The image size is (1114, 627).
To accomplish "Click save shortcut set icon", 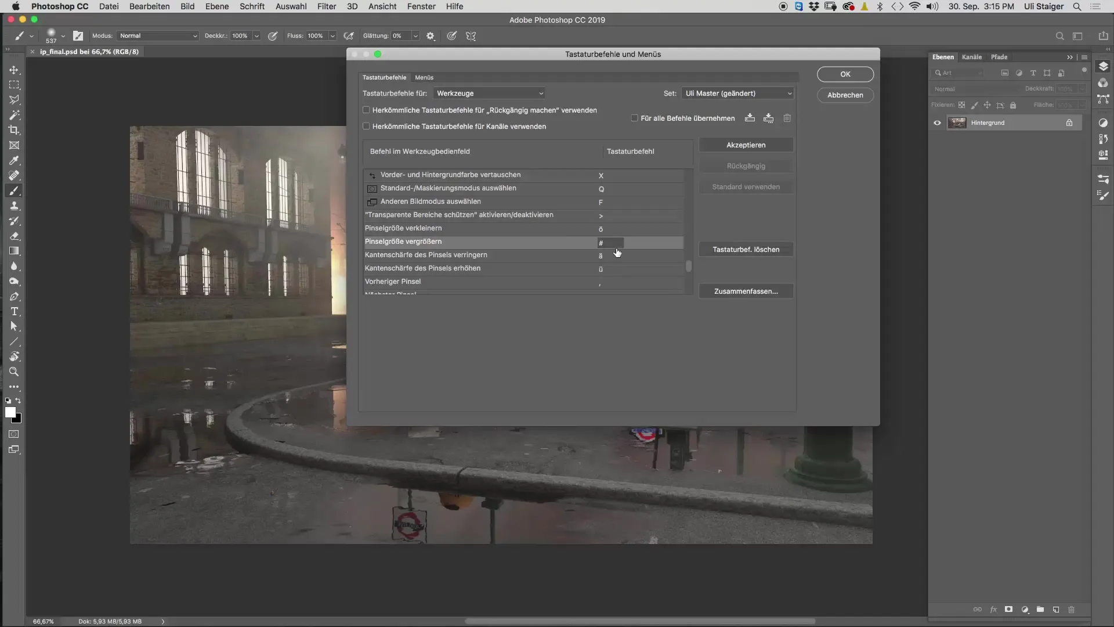I will click(x=750, y=118).
